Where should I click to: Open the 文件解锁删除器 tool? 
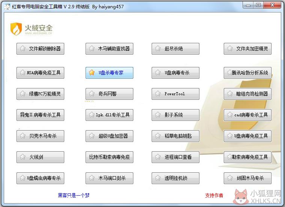click(40, 49)
